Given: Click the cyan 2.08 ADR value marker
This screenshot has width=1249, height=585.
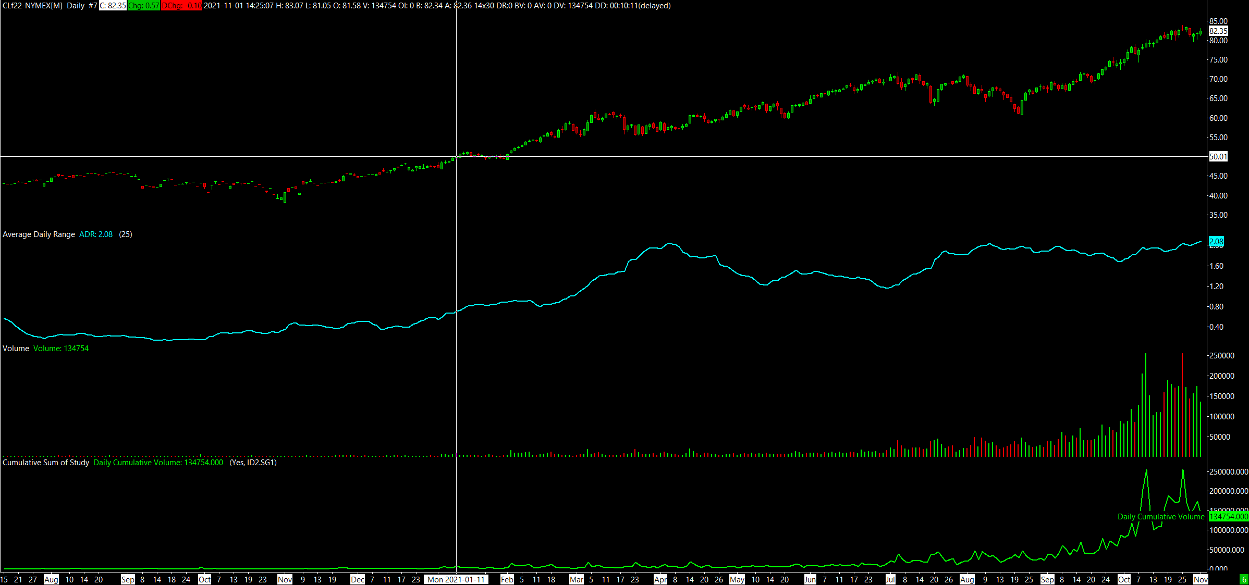Looking at the screenshot, I should coord(1216,241).
